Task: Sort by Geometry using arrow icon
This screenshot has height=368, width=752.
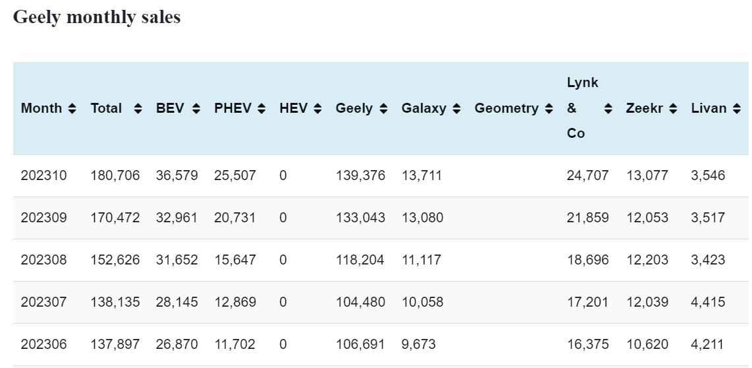Action: [548, 108]
